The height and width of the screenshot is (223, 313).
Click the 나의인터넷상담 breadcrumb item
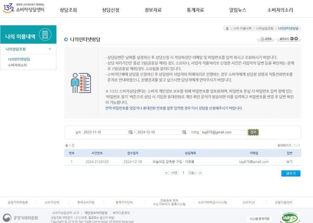(x=288, y=28)
